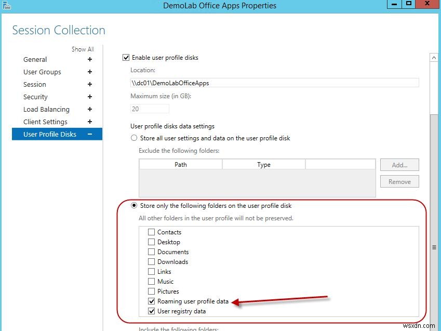Uncheck Roaming user profile data
The height and width of the screenshot is (331, 441).
point(151,301)
